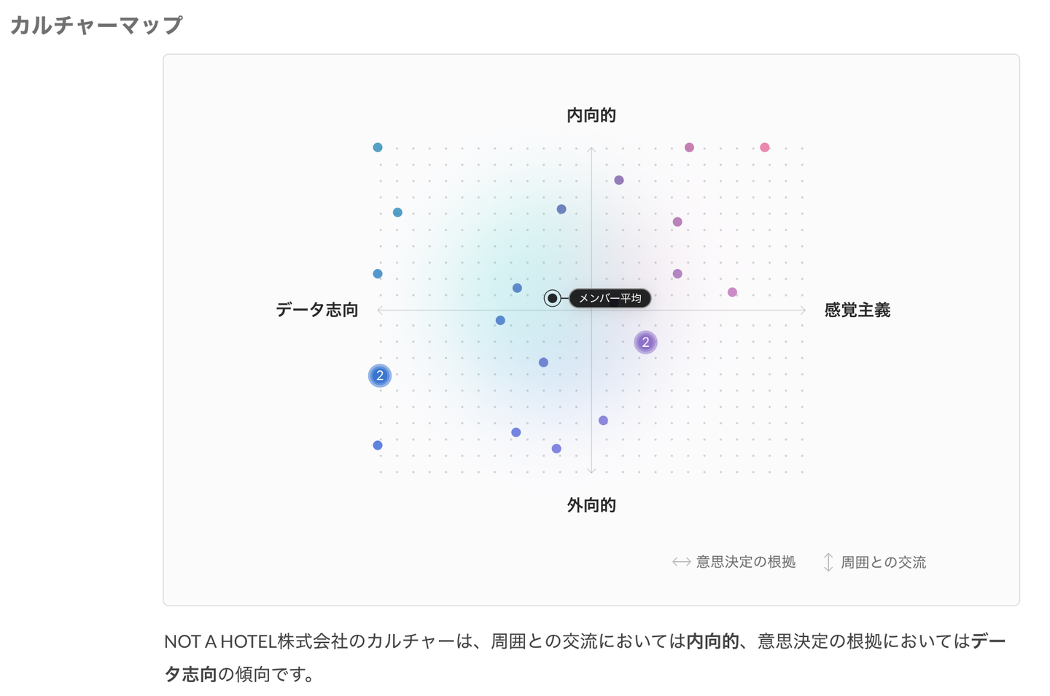Image resolution: width=1050 pixels, height=696 pixels.
Task: Click the 周囲との交流 legend text
Action: tap(883, 562)
